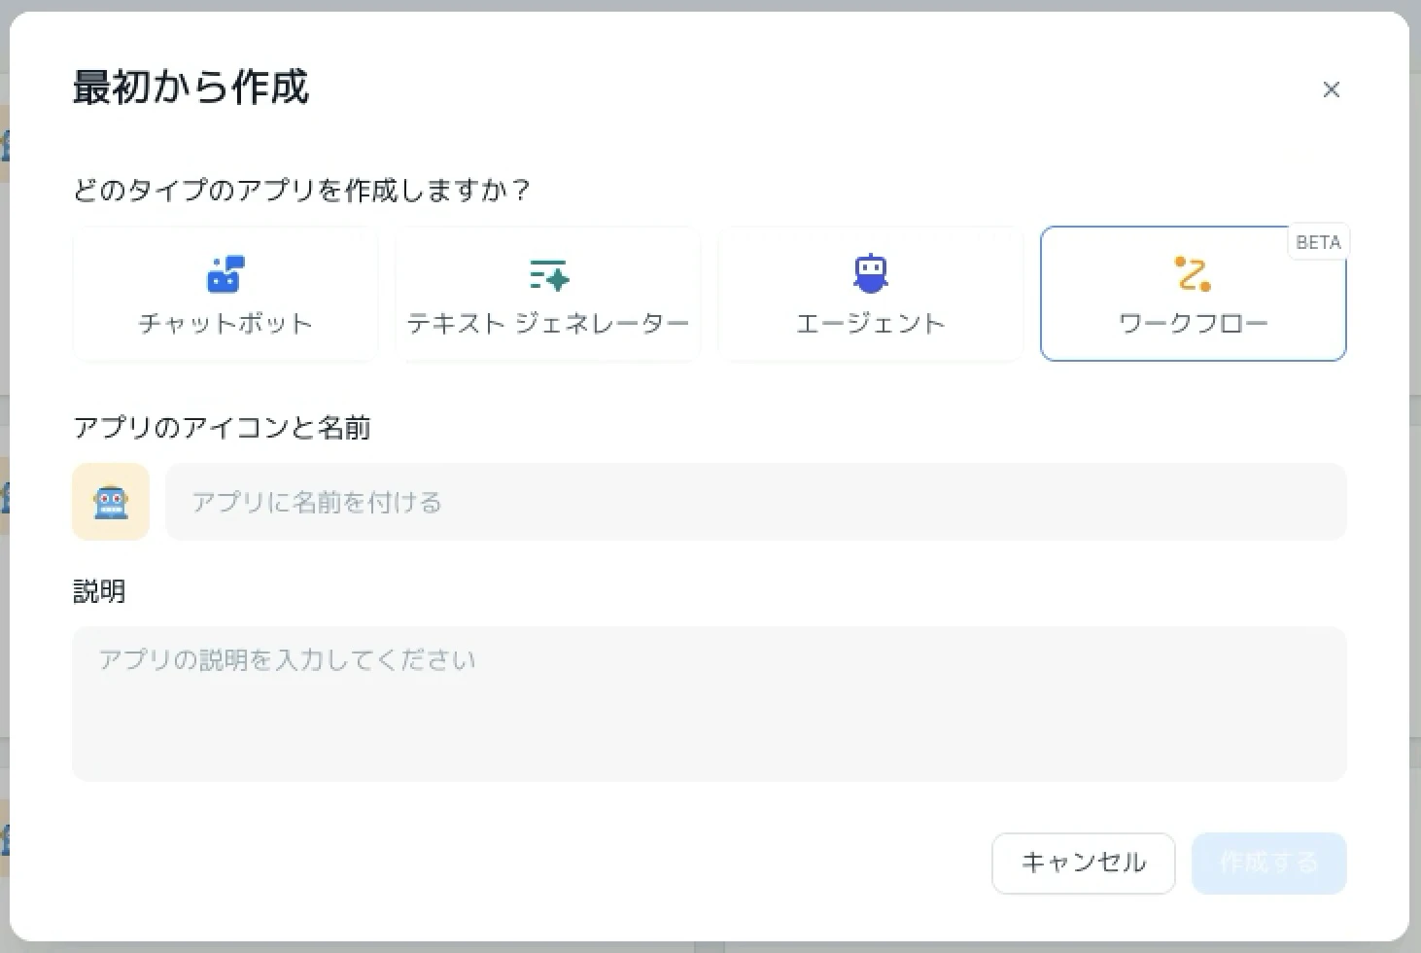Image resolution: width=1421 pixels, height=953 pixels.
Task: Select the ワークフロー app type card
Action: pyautogui.click(x=1193, y=294)
